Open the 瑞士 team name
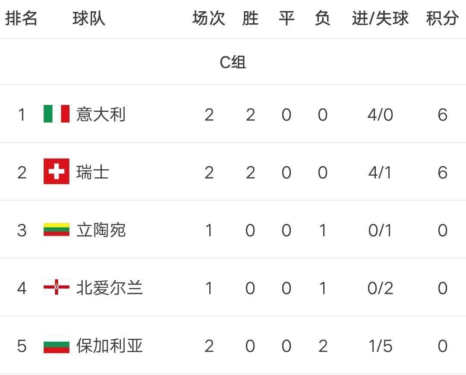This screenshot has height=375, width=466. [x=93, y=172]
